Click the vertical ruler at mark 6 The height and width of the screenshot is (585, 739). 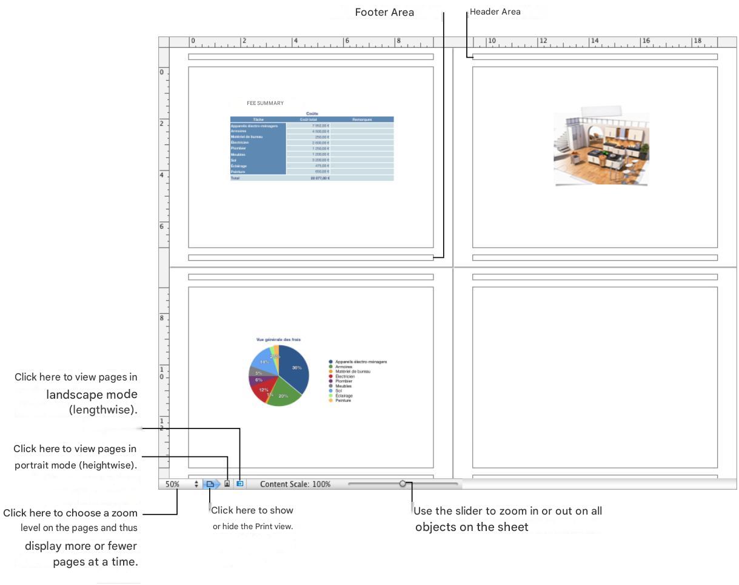[x=162, y=226]
